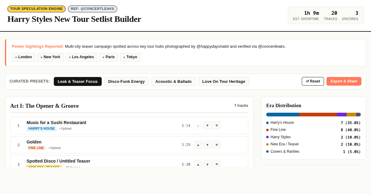This screenshot has width=371, height=194.
Task: Click the Fine Line era tag on Golden
Action: point(36,148)
